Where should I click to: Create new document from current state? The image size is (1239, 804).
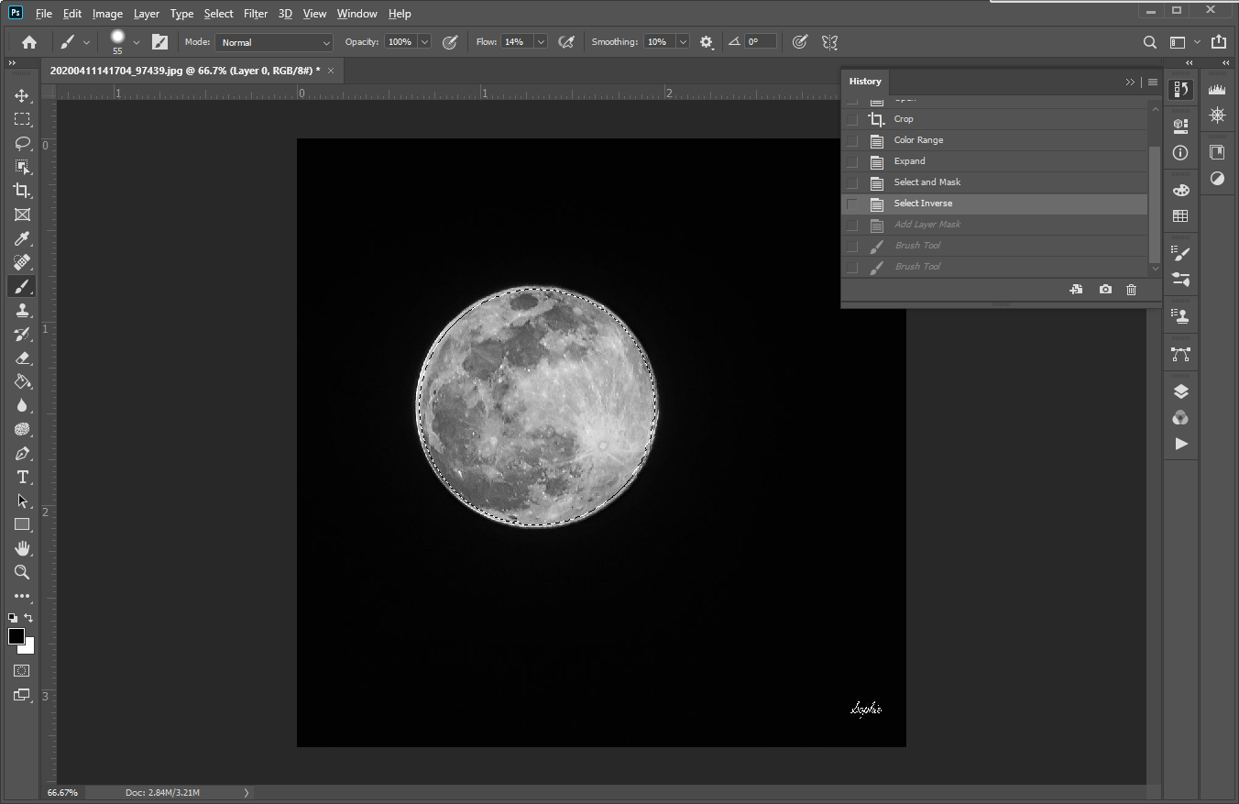1076,290
